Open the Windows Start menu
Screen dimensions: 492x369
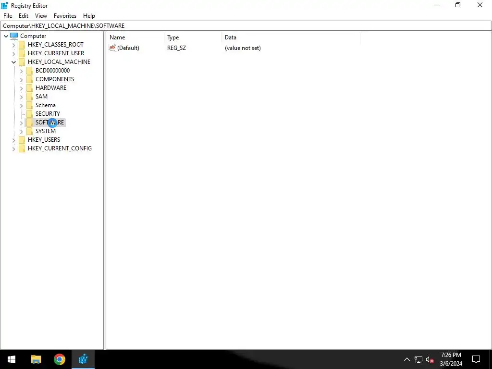[x=12, y=359]
